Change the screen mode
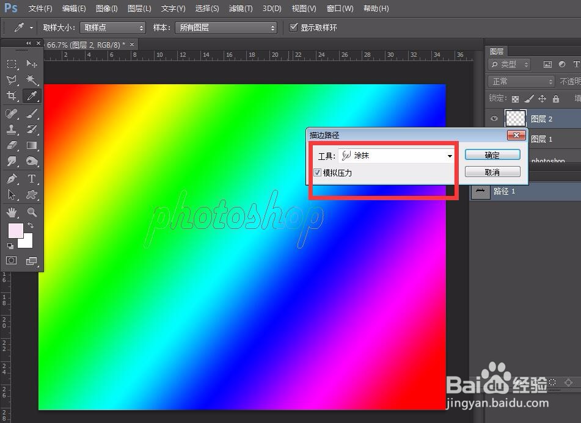 click(x=32, y=261)
